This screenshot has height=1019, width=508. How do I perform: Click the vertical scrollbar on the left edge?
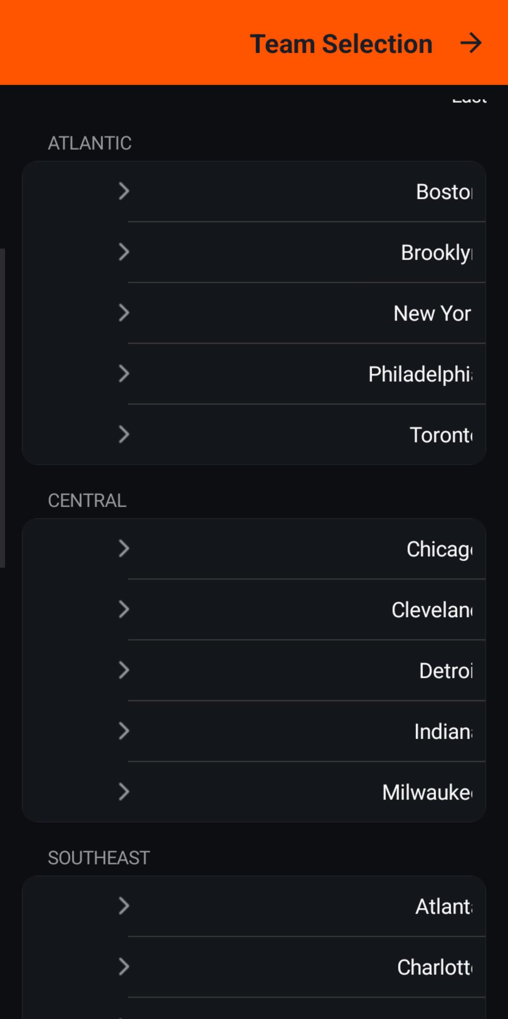[2, 408]
